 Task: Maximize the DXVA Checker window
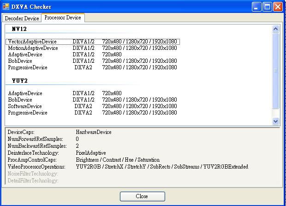[267, 7]
